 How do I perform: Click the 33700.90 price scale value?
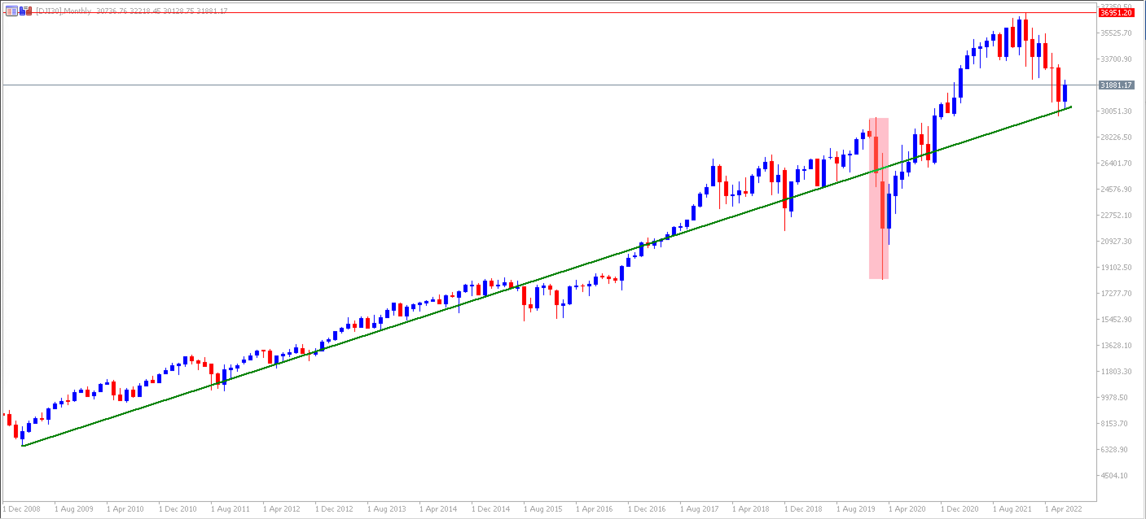(1116, 59)
